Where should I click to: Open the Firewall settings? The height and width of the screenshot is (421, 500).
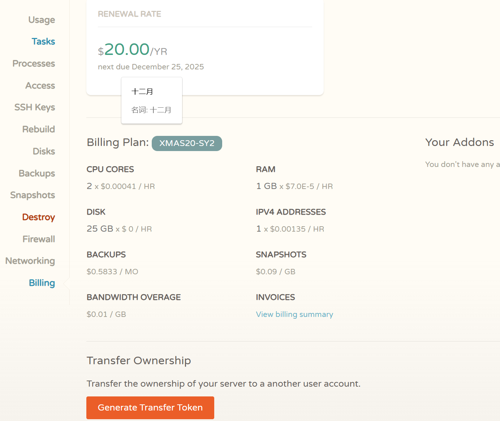39,239
